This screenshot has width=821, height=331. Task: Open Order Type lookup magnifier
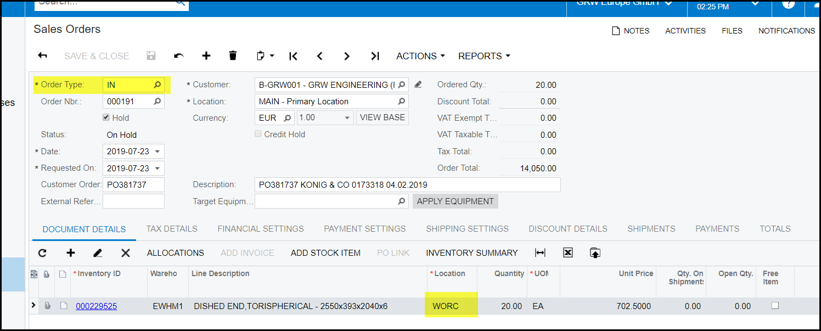pos(158,85)
